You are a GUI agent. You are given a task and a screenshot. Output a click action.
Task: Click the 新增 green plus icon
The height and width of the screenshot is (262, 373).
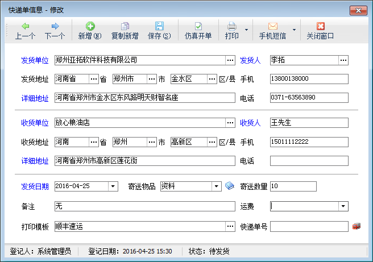pos(90,26)
